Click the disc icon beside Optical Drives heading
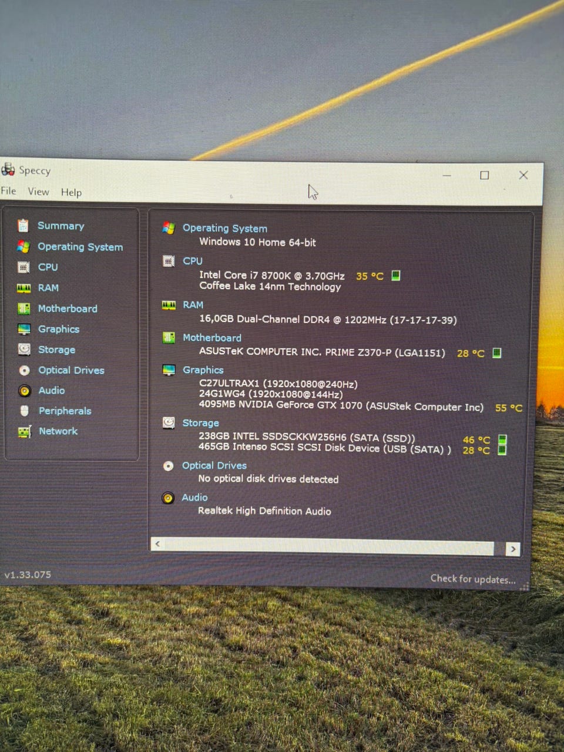564x752 pixels. tap(168, 466)
